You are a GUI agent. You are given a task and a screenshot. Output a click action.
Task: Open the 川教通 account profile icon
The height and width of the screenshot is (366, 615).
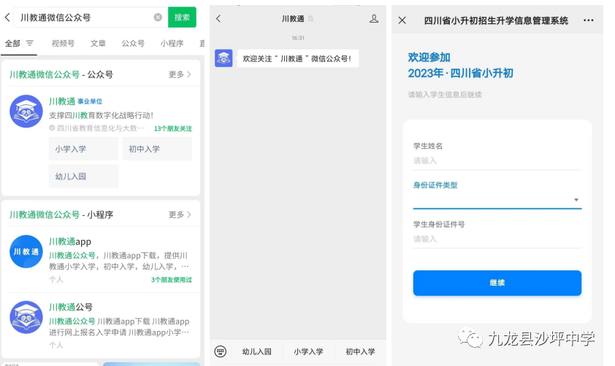(x=374, y=18)
